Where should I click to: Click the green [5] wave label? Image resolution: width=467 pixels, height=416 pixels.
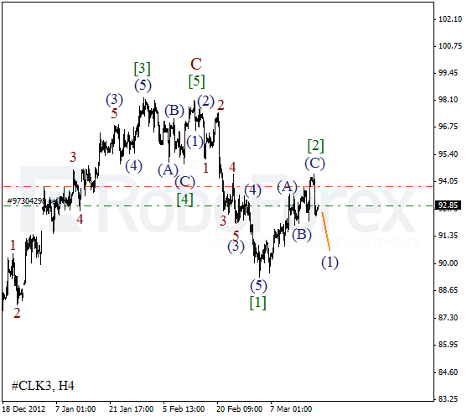[196, 81]
